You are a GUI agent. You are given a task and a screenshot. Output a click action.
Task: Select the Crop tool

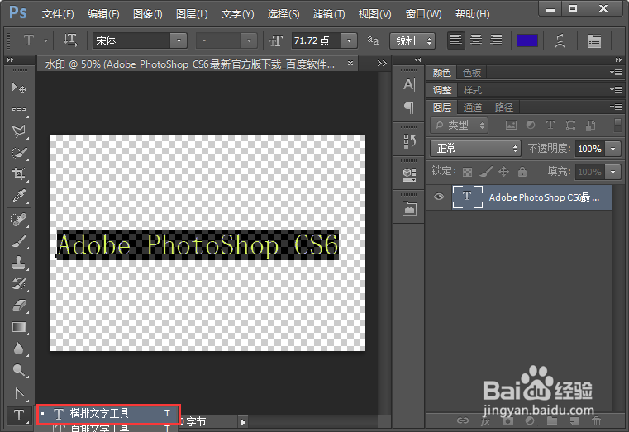tap(19, 173)
